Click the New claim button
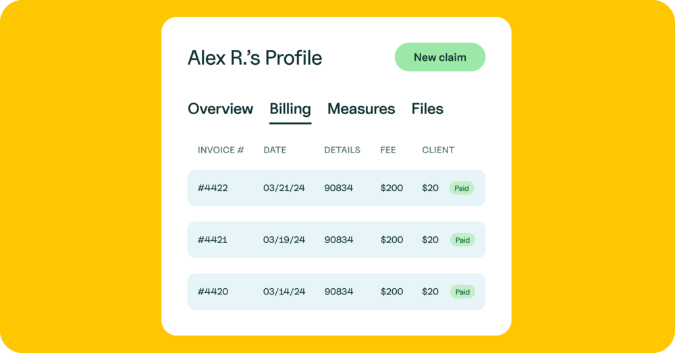This screenshot has width=675, height=353. [439, 57]
